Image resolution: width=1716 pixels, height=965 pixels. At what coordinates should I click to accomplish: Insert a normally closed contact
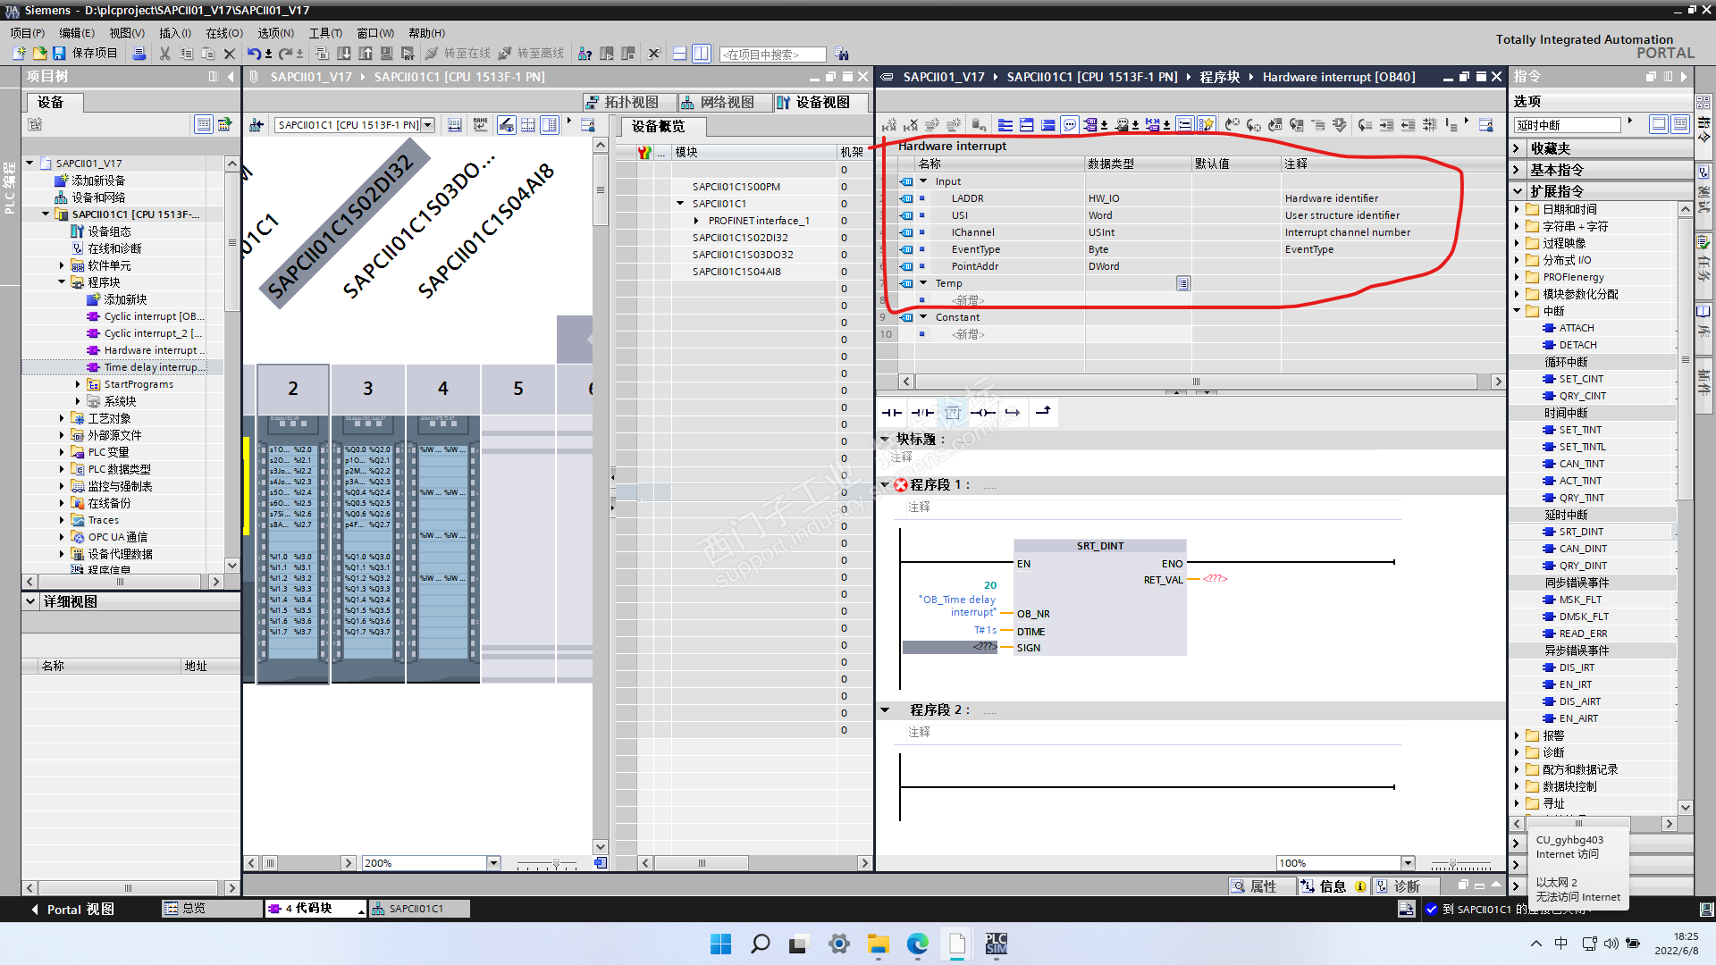(x=922, y=413)
